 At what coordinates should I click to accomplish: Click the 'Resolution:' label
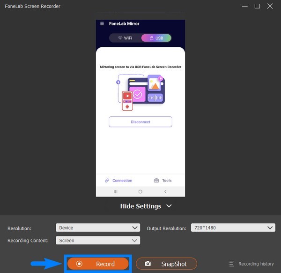point(19,228)
